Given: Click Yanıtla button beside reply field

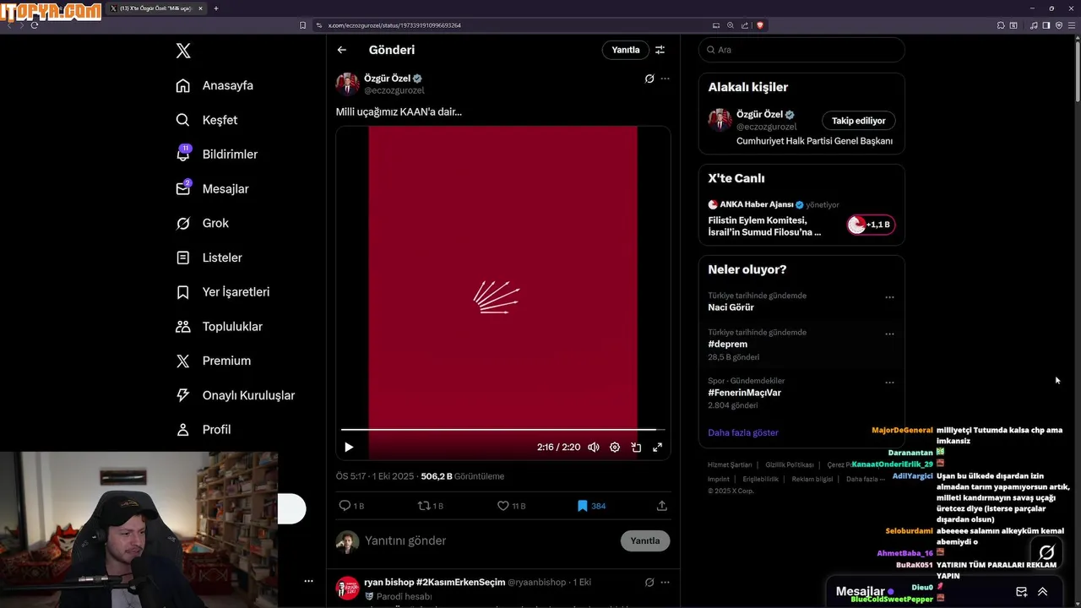Looking at the screenshot, I should [645, 541].
